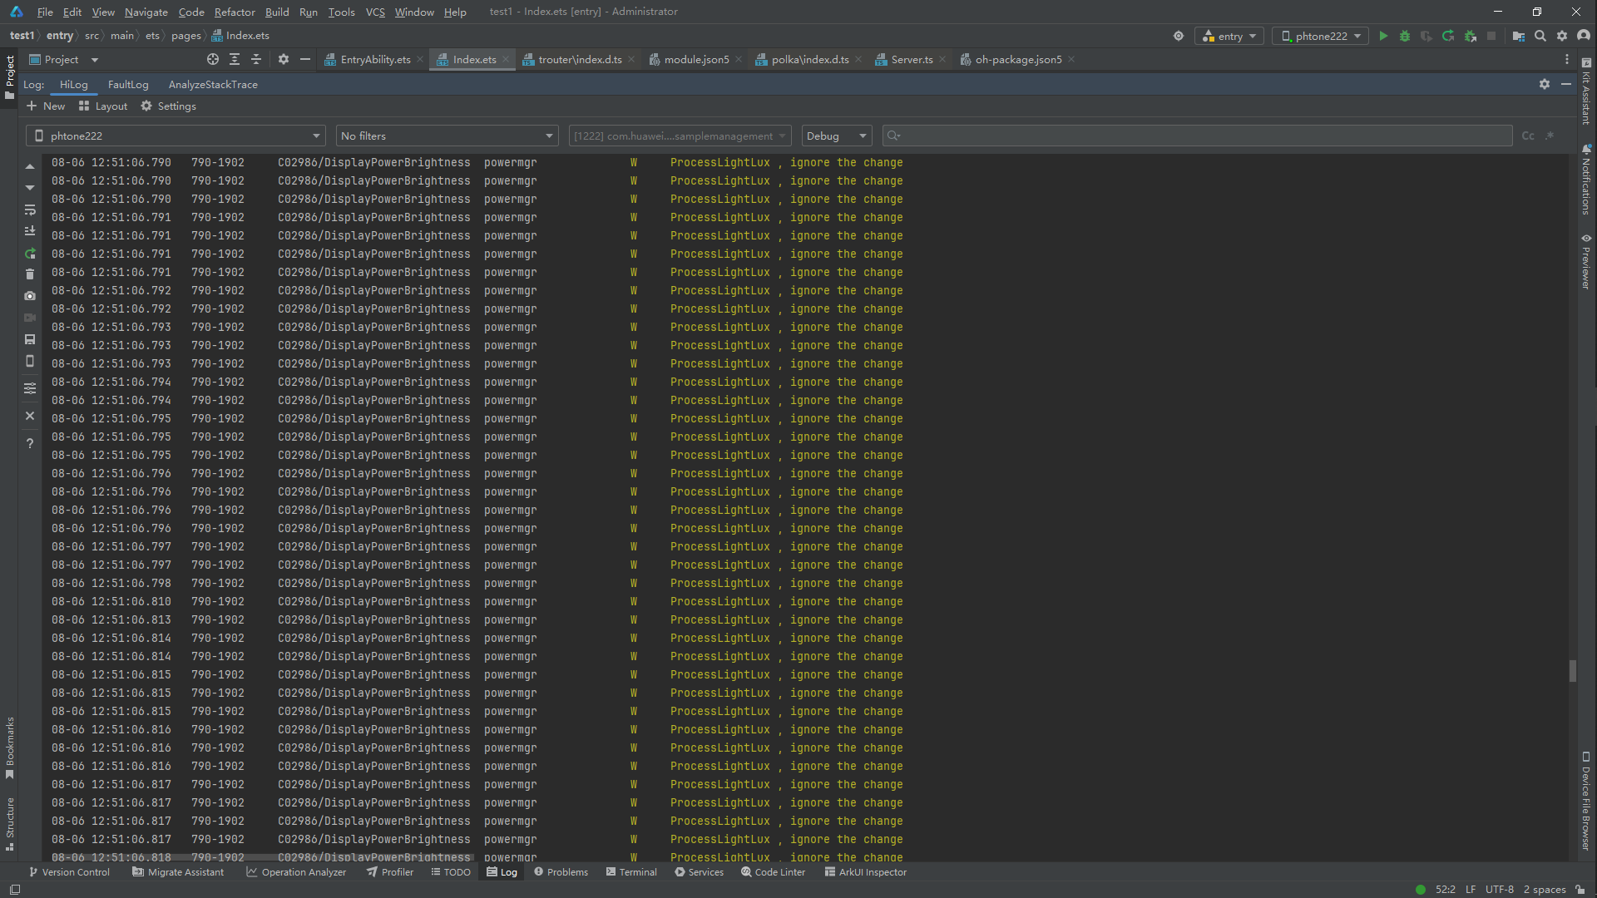1597x898 pixels.
Task: Click the log vertical scrollbar thumb
Action: 1572,671
